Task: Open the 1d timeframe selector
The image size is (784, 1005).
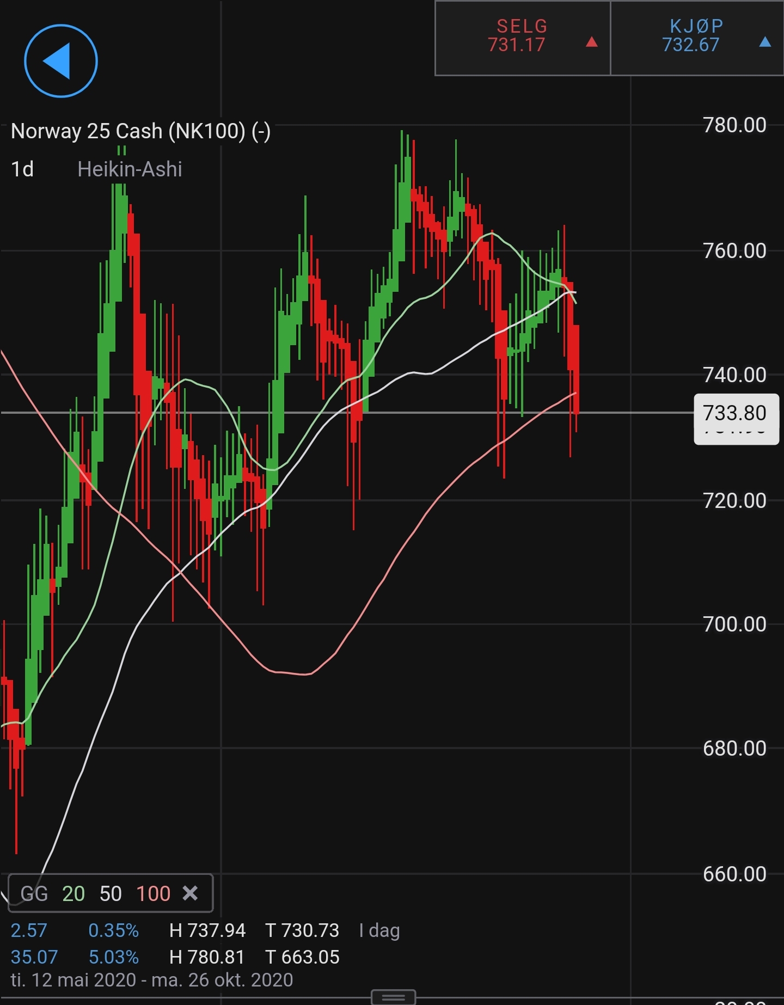Action: pyautogui.click(x=23, y=169)
